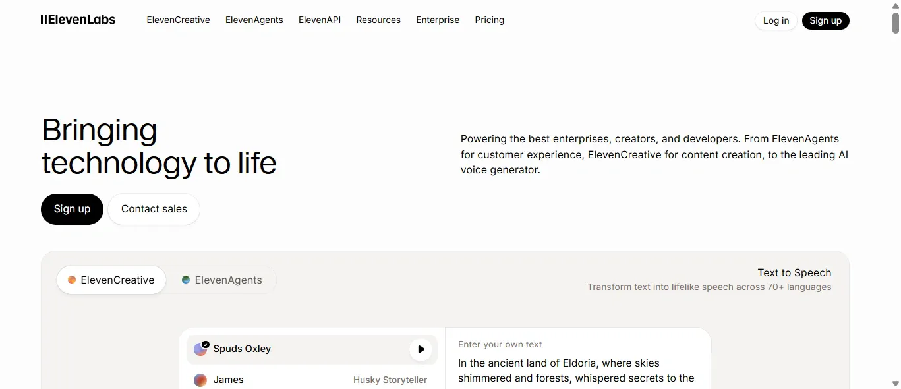
Task: Click the Spuds Oxley voice avatar
Action: (200, 349)
